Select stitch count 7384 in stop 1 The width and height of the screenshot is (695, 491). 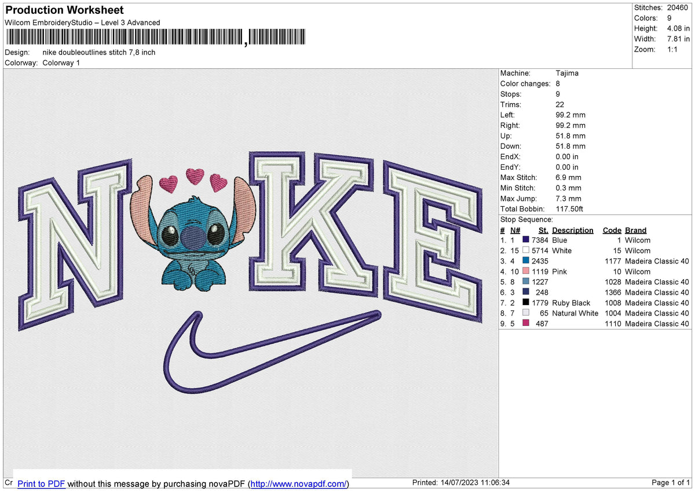point(540,240)
